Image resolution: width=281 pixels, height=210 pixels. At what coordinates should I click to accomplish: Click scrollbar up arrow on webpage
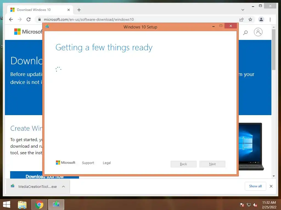274,27
